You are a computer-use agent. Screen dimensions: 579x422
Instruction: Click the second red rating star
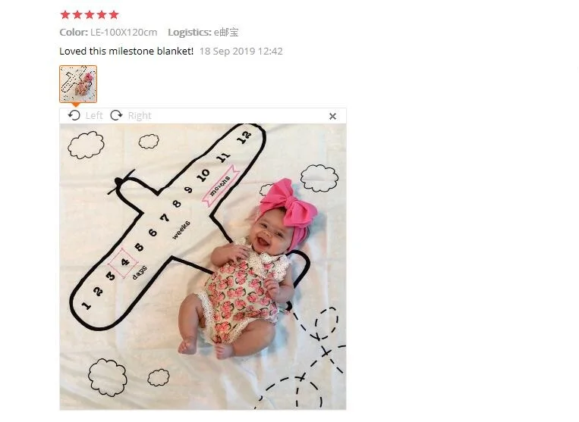click(77, 14)
